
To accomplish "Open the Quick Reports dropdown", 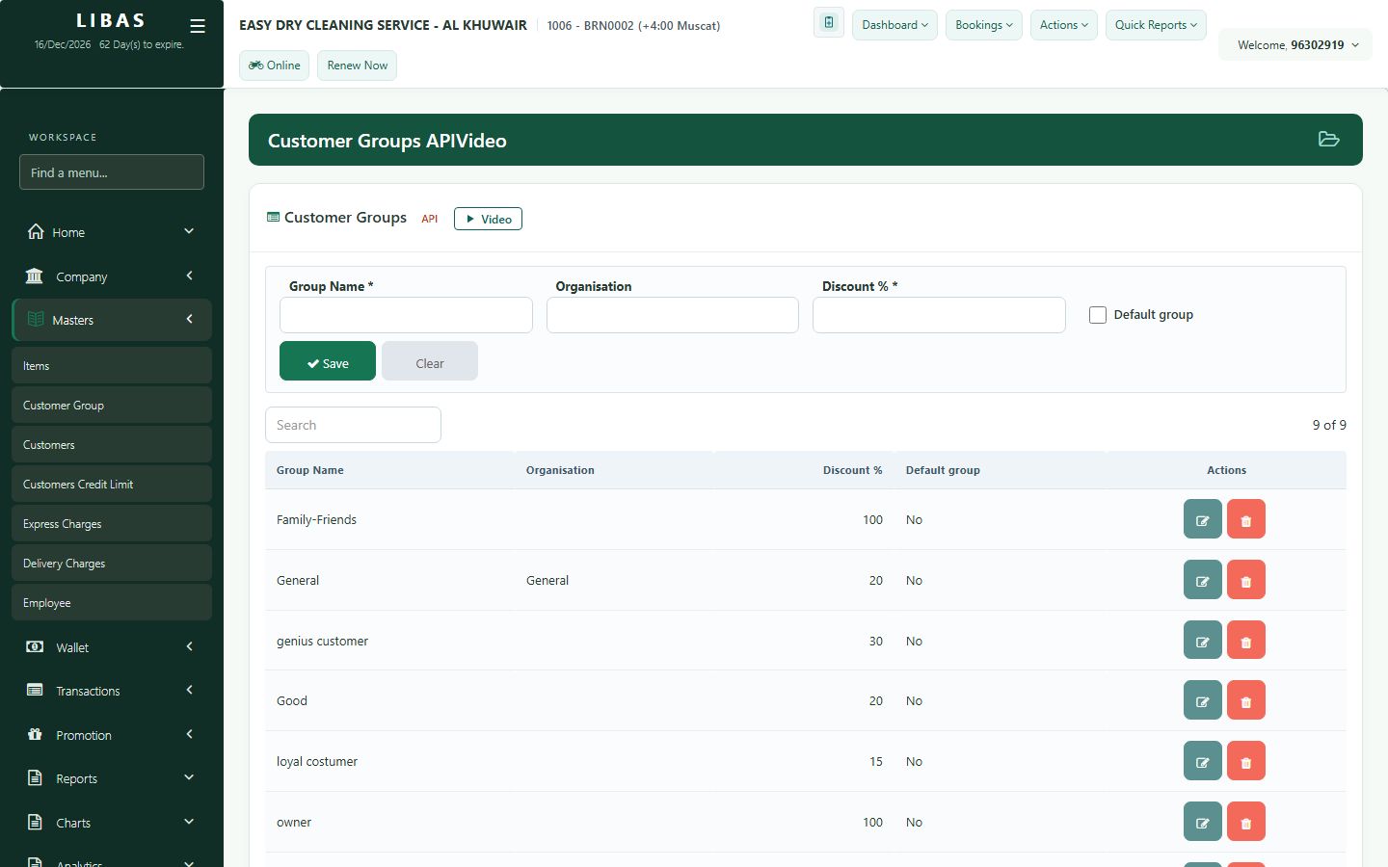I will click(x=1156, y=25).
